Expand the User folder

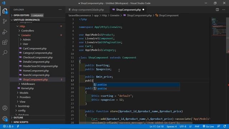click(25, 44)
